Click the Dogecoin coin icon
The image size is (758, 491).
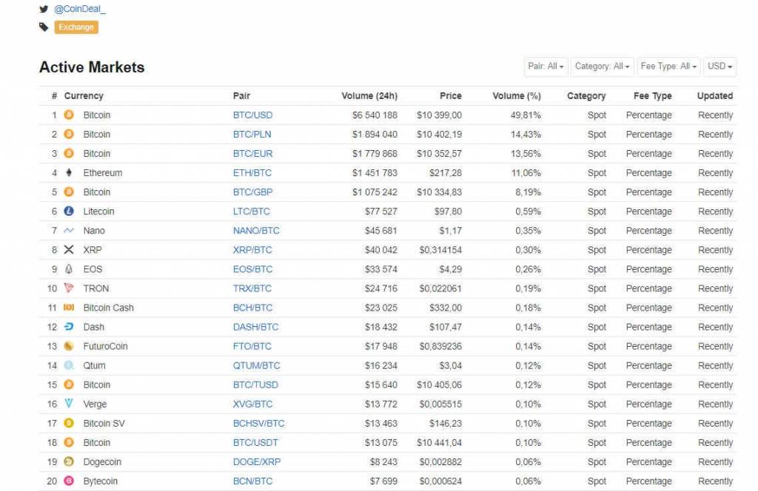pyautogui.click(x=69, y=462)
